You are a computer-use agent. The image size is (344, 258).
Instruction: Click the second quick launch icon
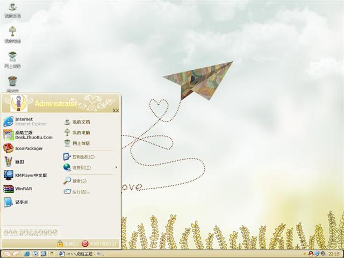[x=35, y=254]
